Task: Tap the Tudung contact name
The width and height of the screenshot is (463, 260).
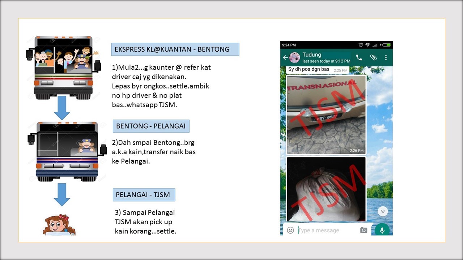Action: click(x=311, y=55)
